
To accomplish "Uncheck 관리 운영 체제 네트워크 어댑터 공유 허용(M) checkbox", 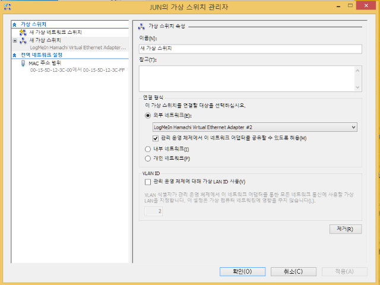I will pyautogui.click(x=156, y=138).
